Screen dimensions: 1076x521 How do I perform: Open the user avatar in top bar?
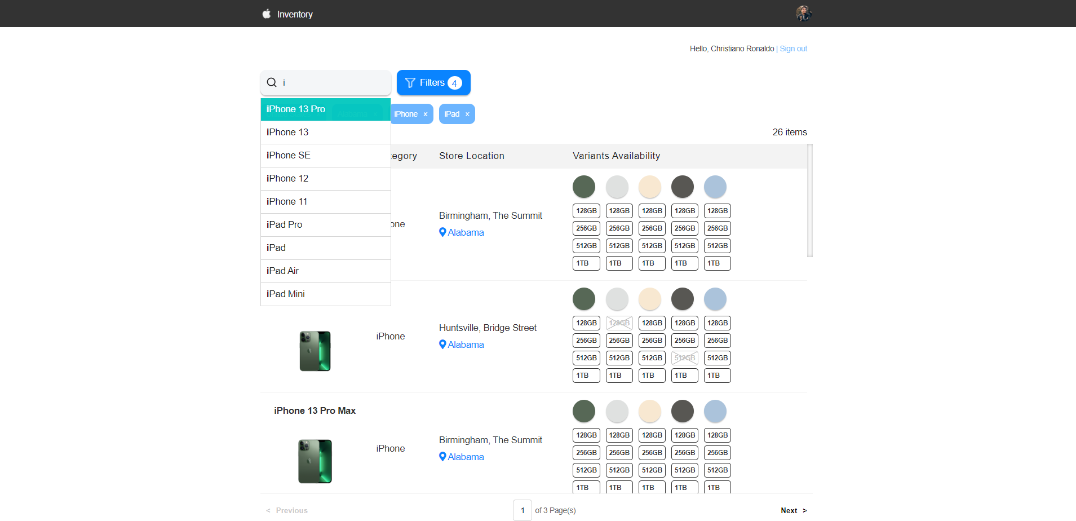pyautogui.click(x=803, y=13)
